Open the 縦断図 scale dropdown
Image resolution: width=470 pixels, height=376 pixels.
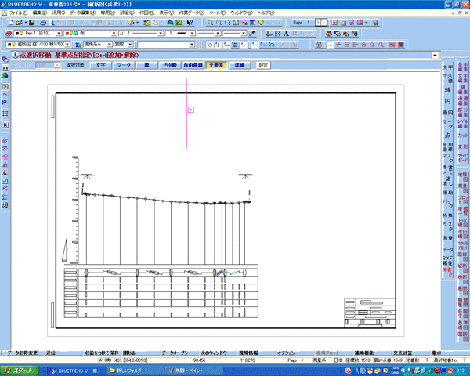pyautogui.click(x=67, y=45)
